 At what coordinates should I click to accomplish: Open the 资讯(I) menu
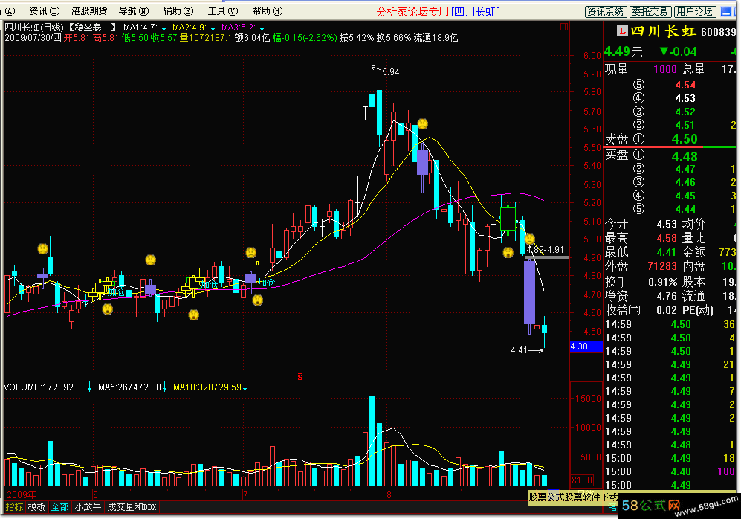pyautogui.click(x=45, y=11)
